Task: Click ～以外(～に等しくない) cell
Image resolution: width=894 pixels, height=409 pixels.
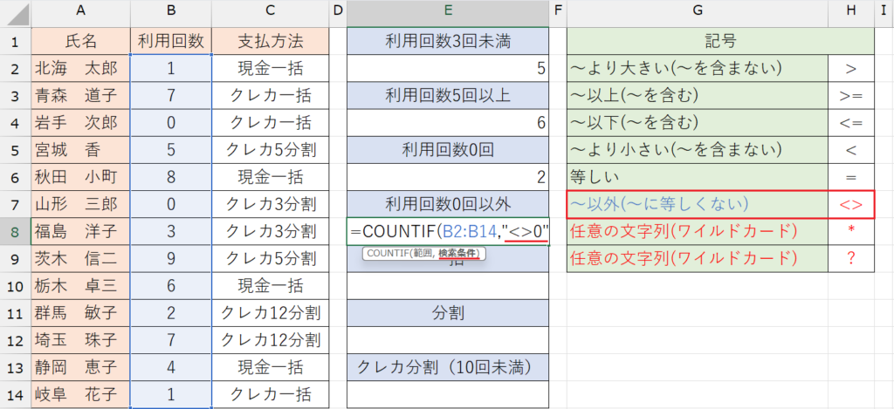Action: click(x=698, y=204)
